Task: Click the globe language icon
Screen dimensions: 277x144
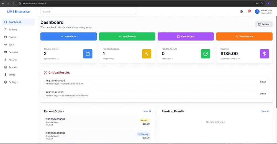Action: click(x=241, y=11)
